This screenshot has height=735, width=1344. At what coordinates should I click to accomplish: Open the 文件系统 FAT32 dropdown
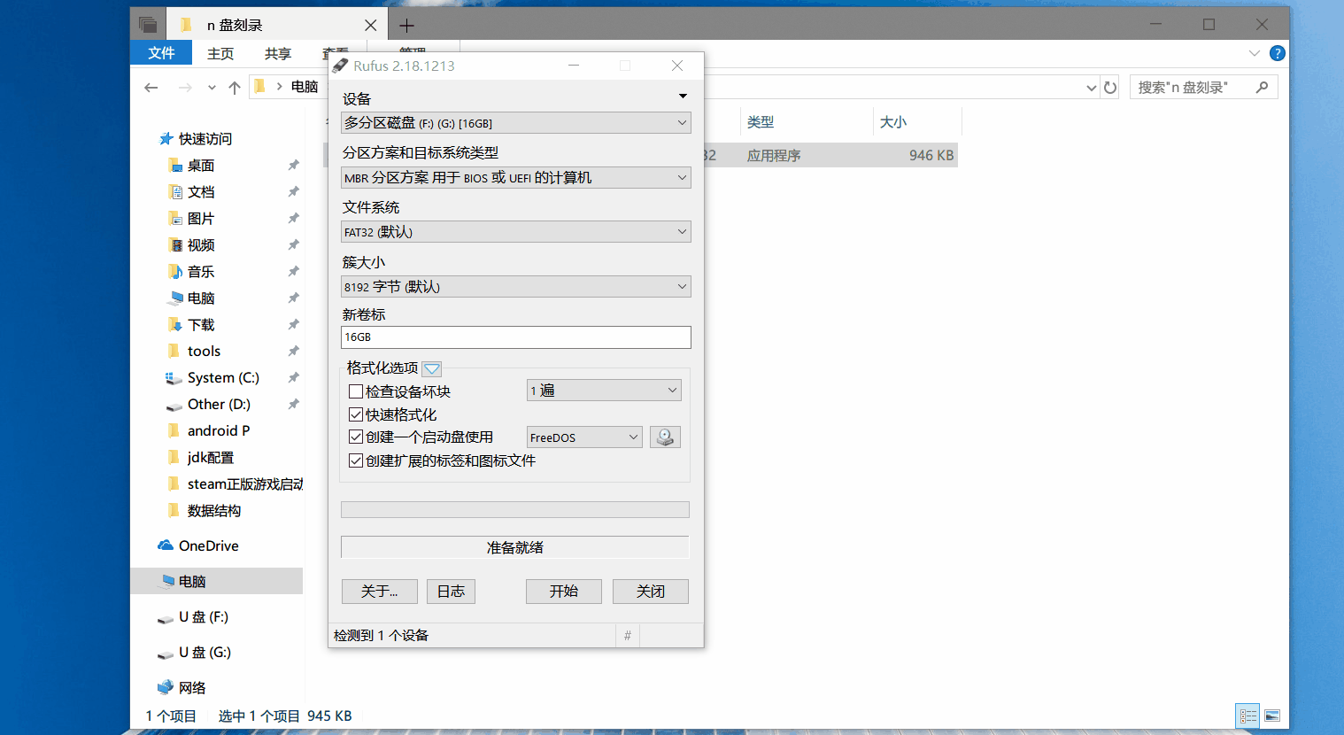[515, 232]
